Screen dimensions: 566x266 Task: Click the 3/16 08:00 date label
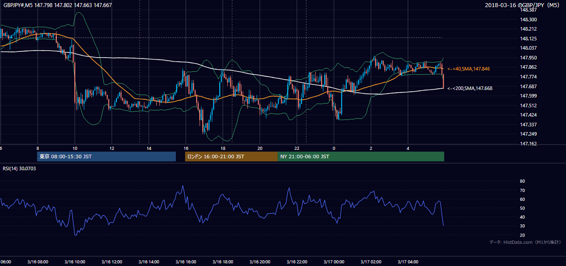click(x=38, y=262)
